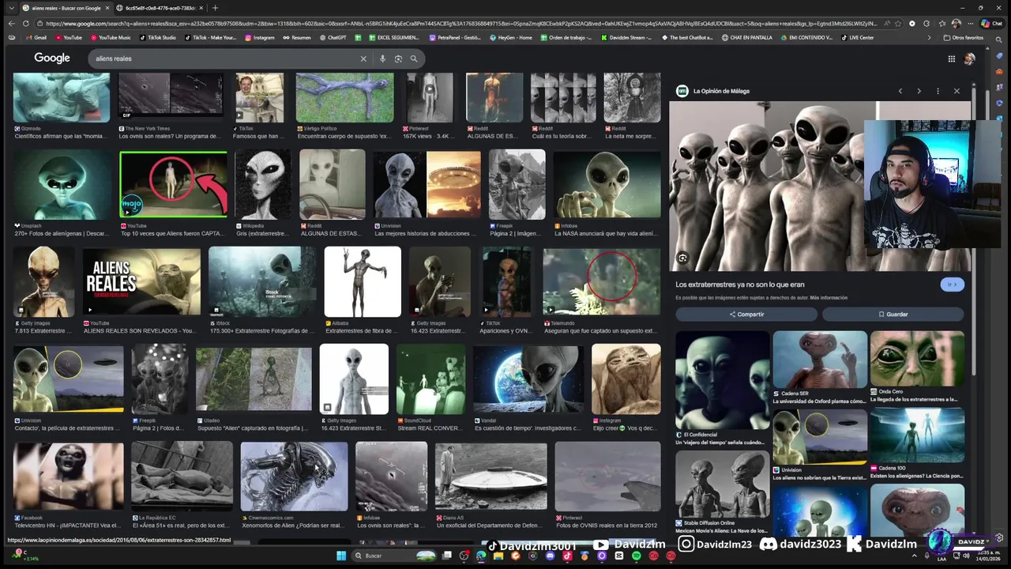Open the Alibaba extraterrestres de fibra thumbnail
This screenshot has width=1011, height=569.
[363, 282]
